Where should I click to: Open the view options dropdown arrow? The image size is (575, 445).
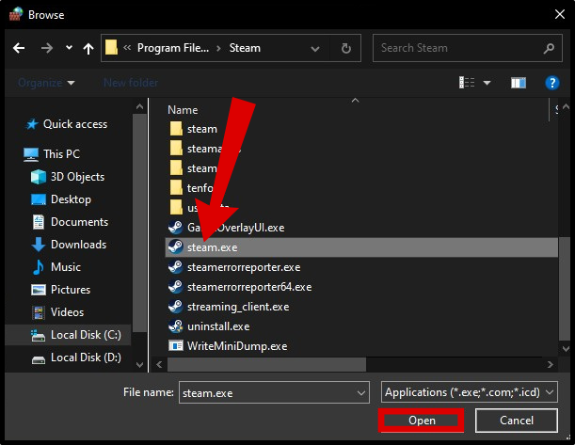[x=487, y=83]
